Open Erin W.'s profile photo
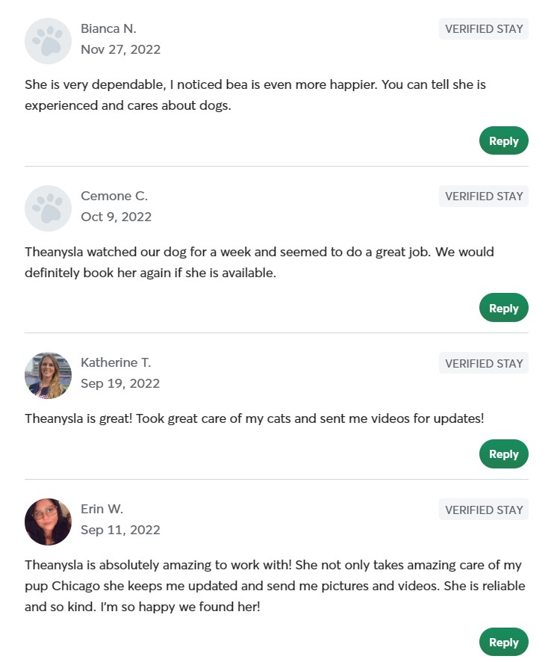 pos(48,522)
